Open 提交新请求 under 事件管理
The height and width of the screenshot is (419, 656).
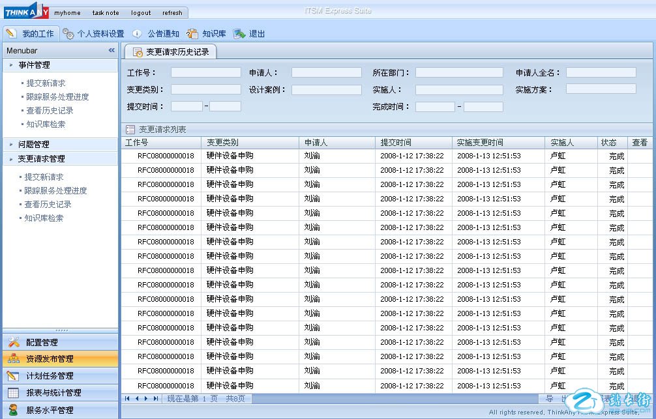(46, 83)
